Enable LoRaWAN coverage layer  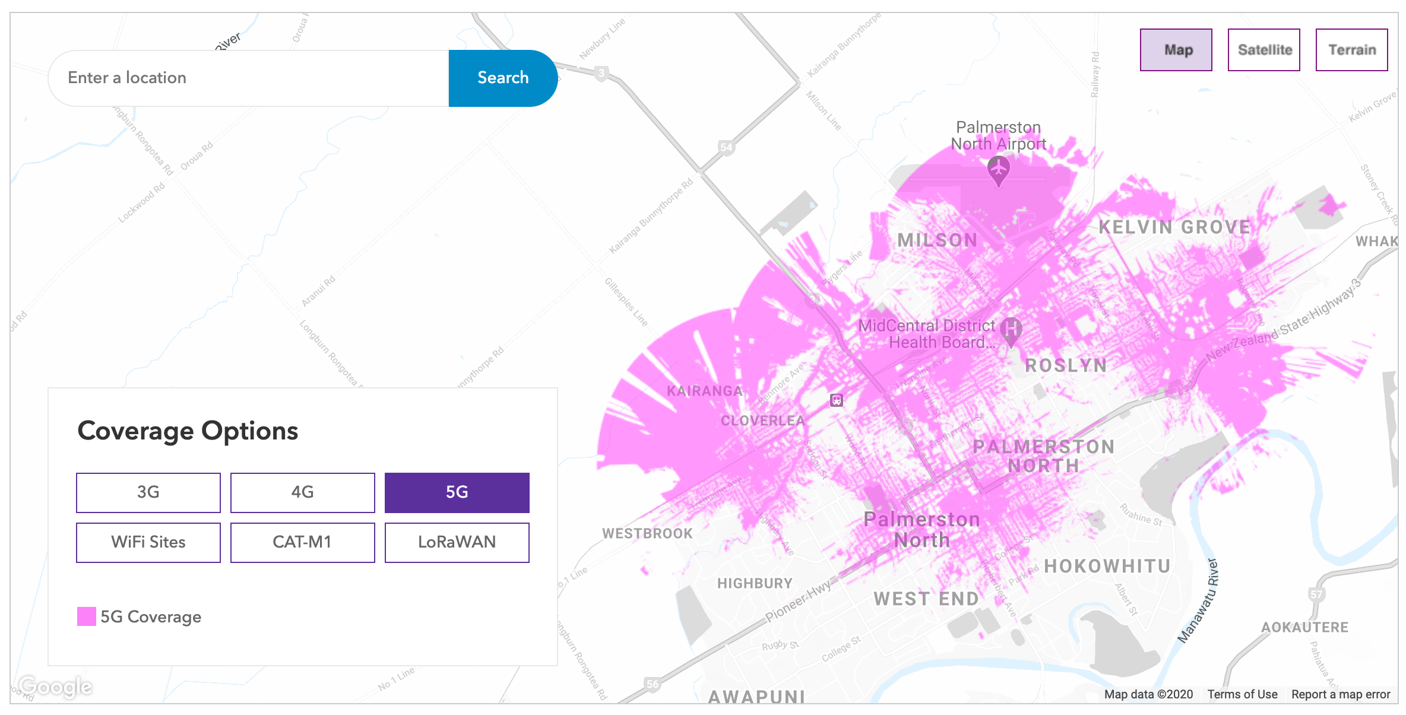pyautogui.click(x=457, y=542)
